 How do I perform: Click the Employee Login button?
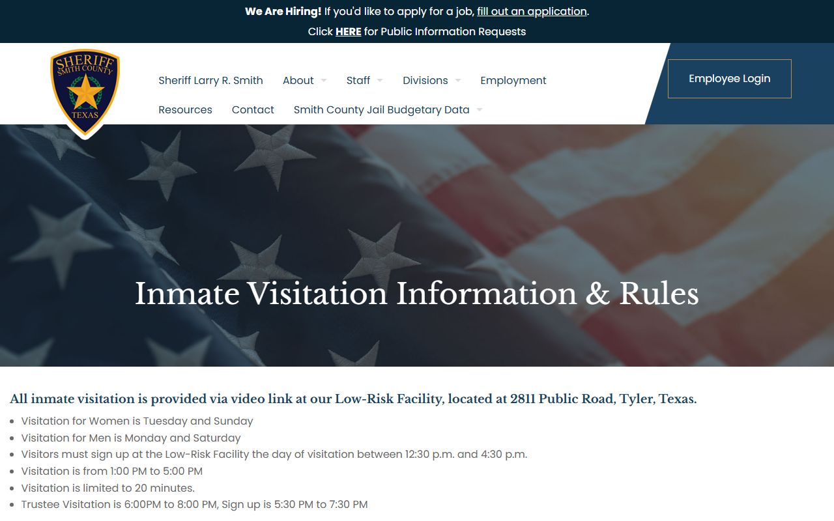pyautogui.click(x=730, y=79)
